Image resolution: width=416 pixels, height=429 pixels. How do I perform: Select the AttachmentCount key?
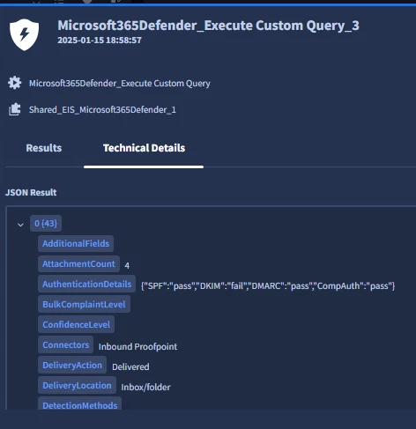pyautogui.click(x=78, y=263)
